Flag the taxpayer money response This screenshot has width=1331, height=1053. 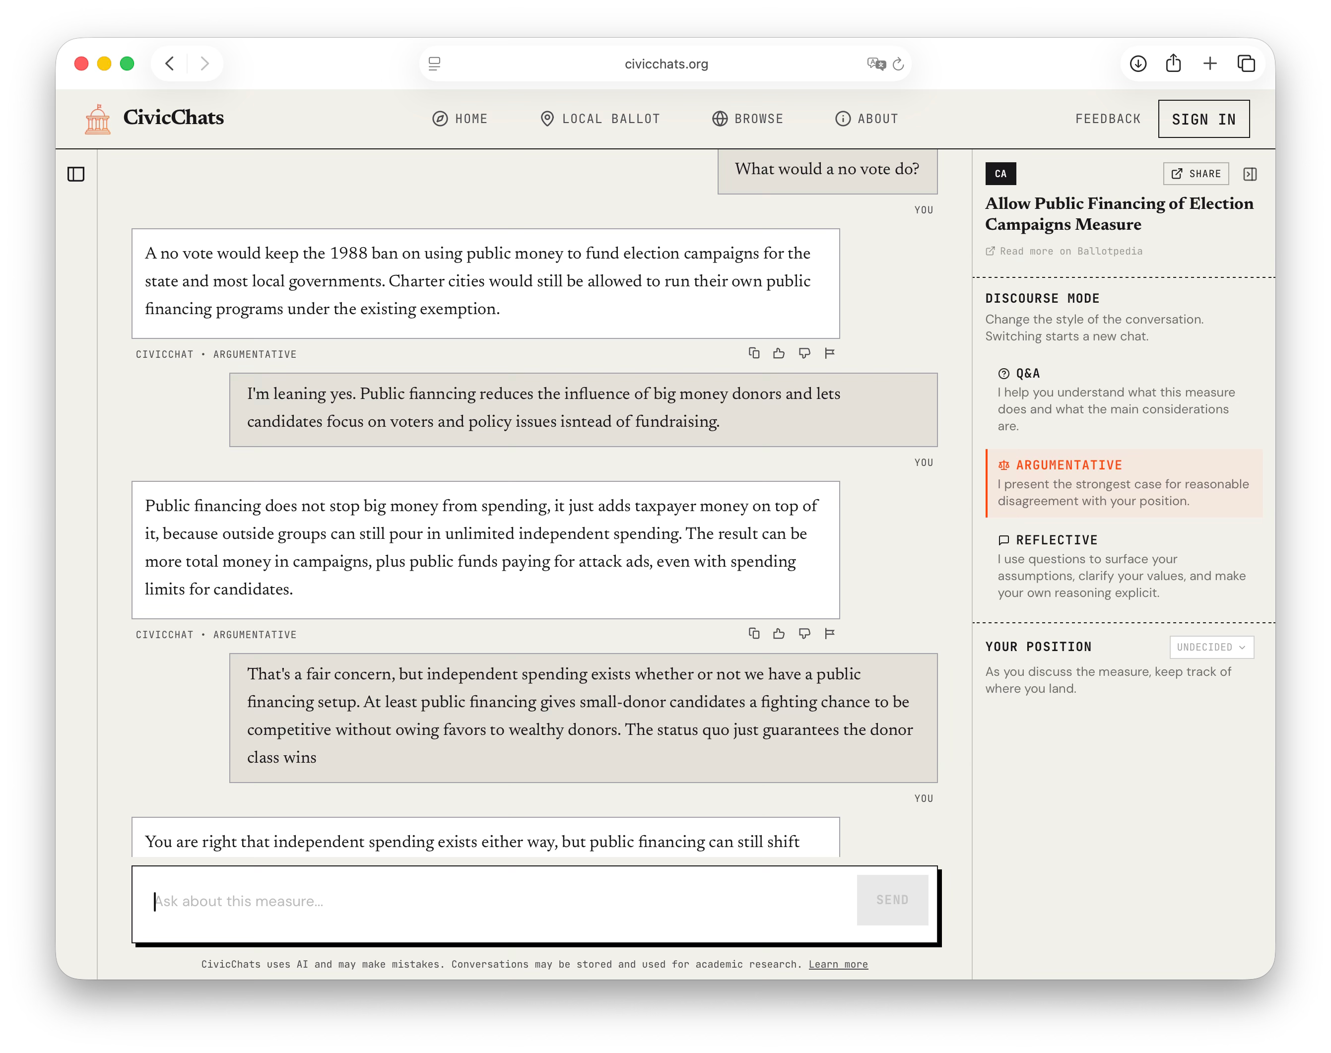(x=829, y=634)
